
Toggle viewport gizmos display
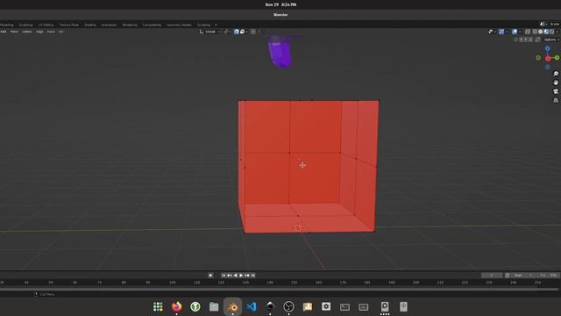501,32
